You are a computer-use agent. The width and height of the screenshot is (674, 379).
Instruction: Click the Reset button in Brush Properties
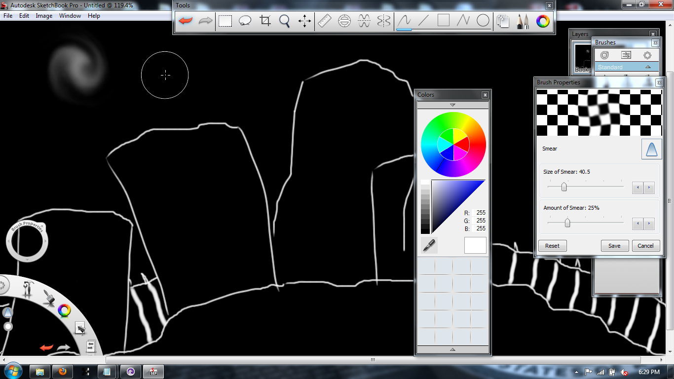coord(552,246)
